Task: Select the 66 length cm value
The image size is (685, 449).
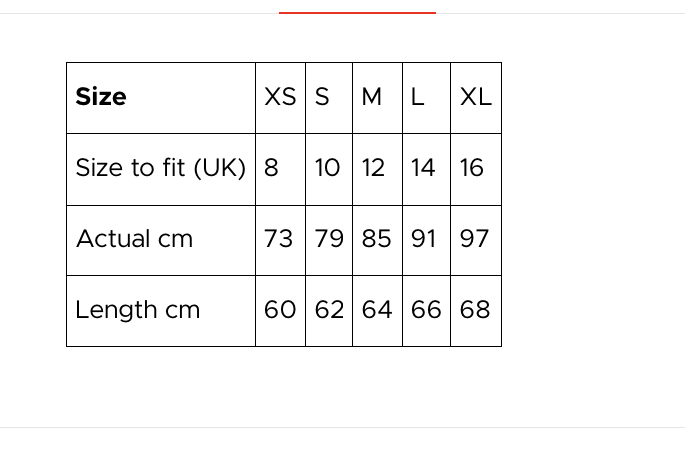Action: [x=425, y=310]
